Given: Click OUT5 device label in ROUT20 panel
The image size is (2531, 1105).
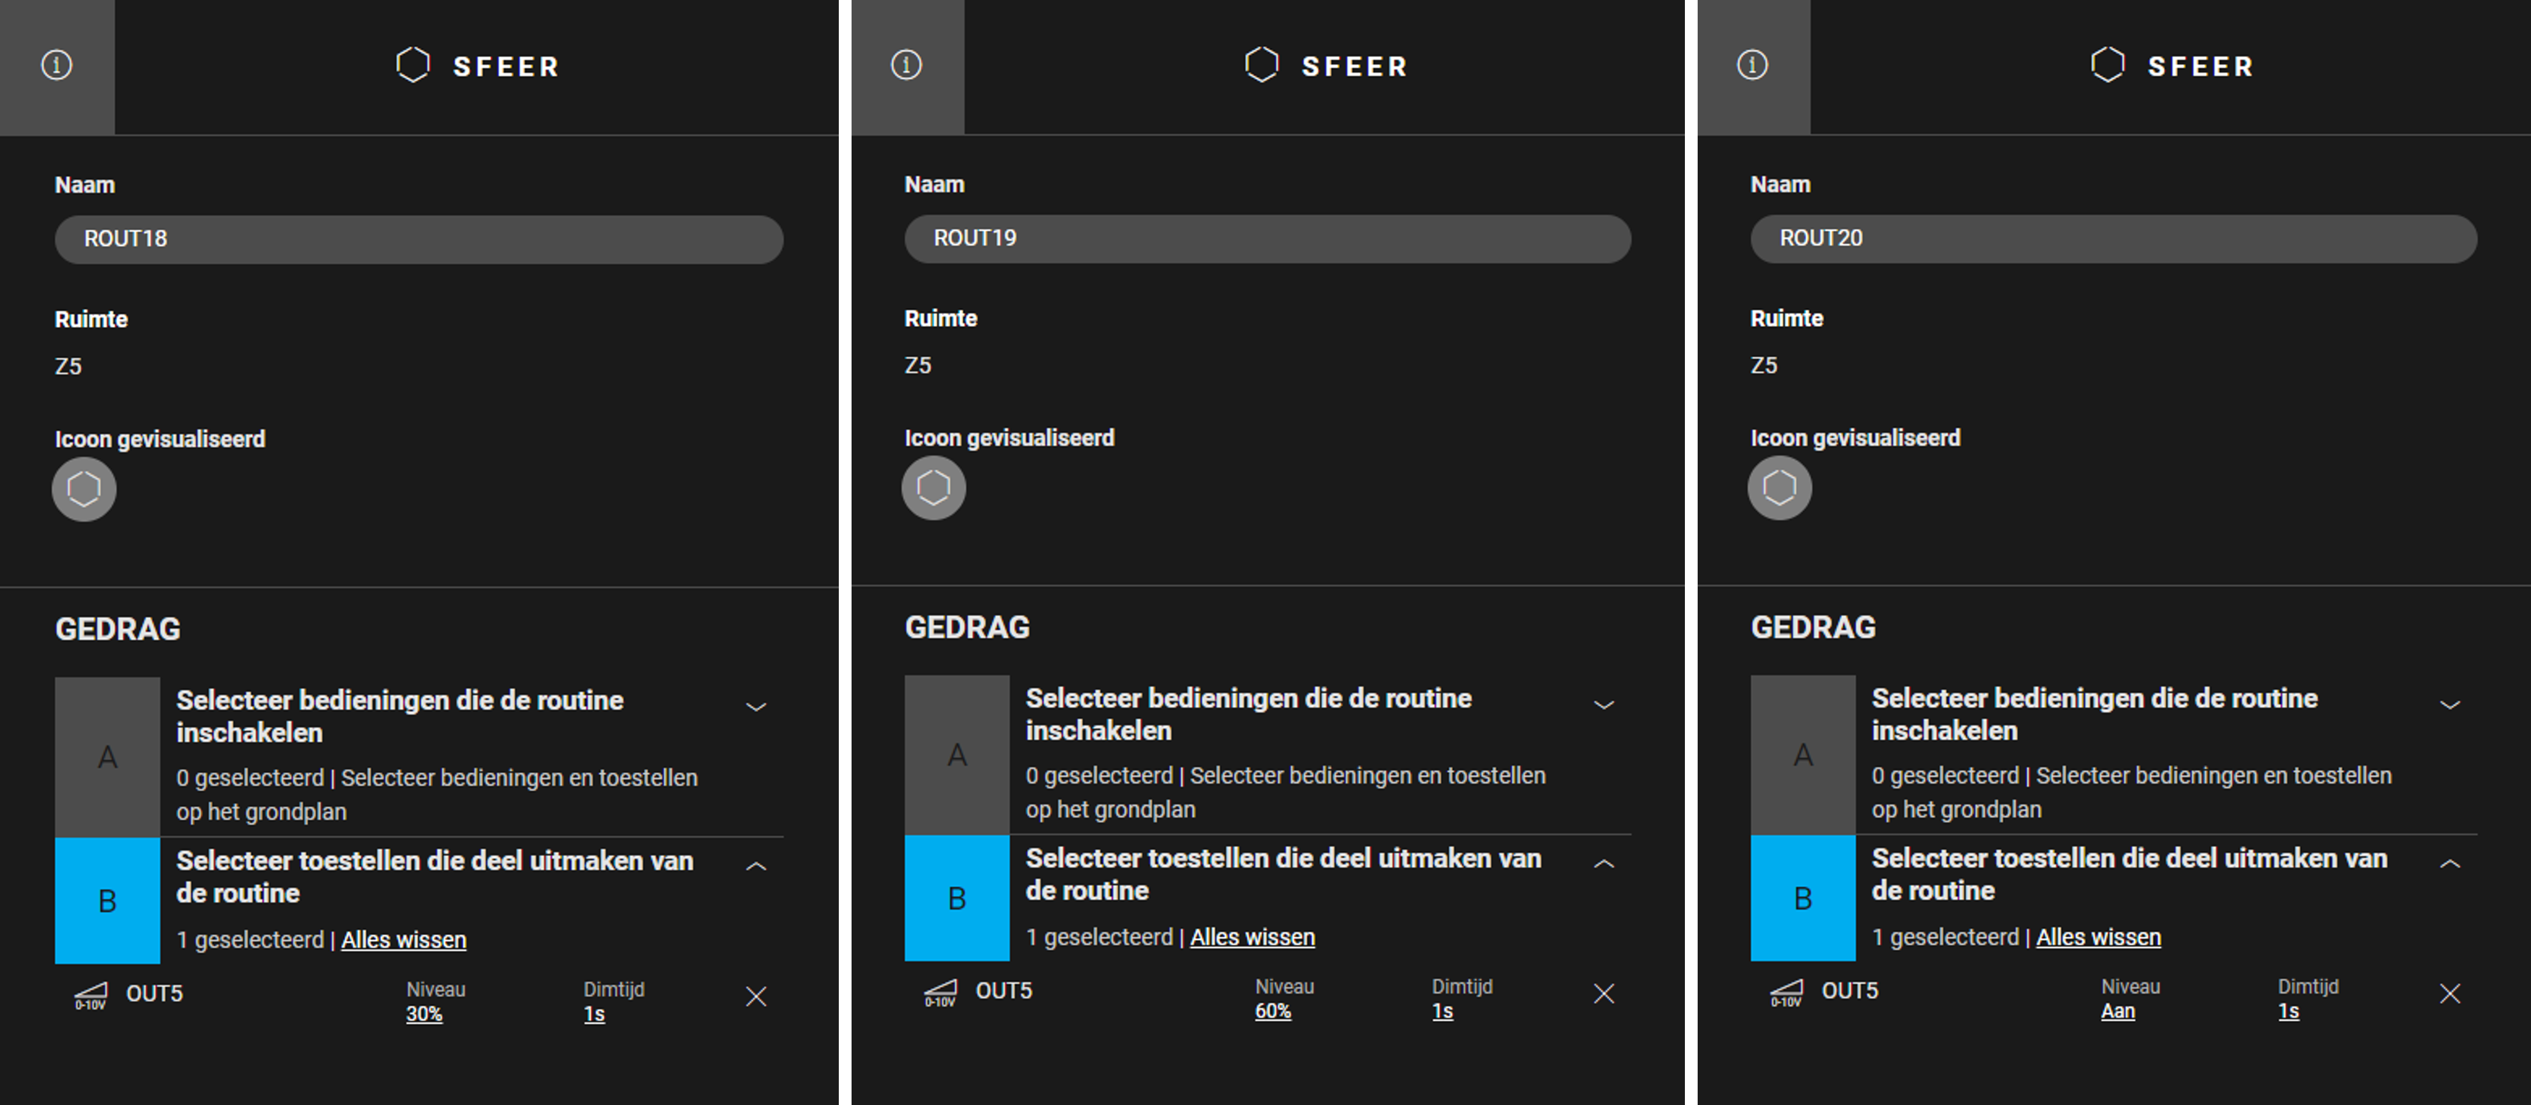Looking at the screenshot, I should 1849,991.
